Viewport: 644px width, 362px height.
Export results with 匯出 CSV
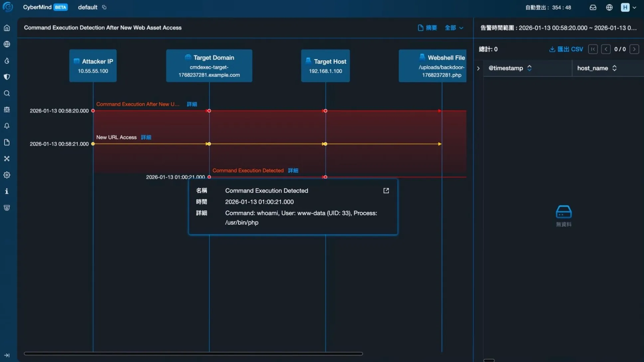tap(566, 49)
